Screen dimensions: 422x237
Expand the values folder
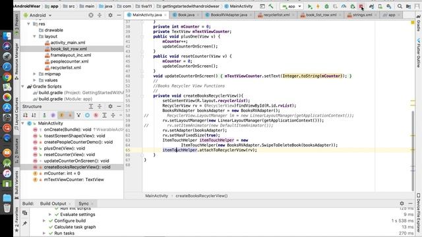[x=34, y=80]
